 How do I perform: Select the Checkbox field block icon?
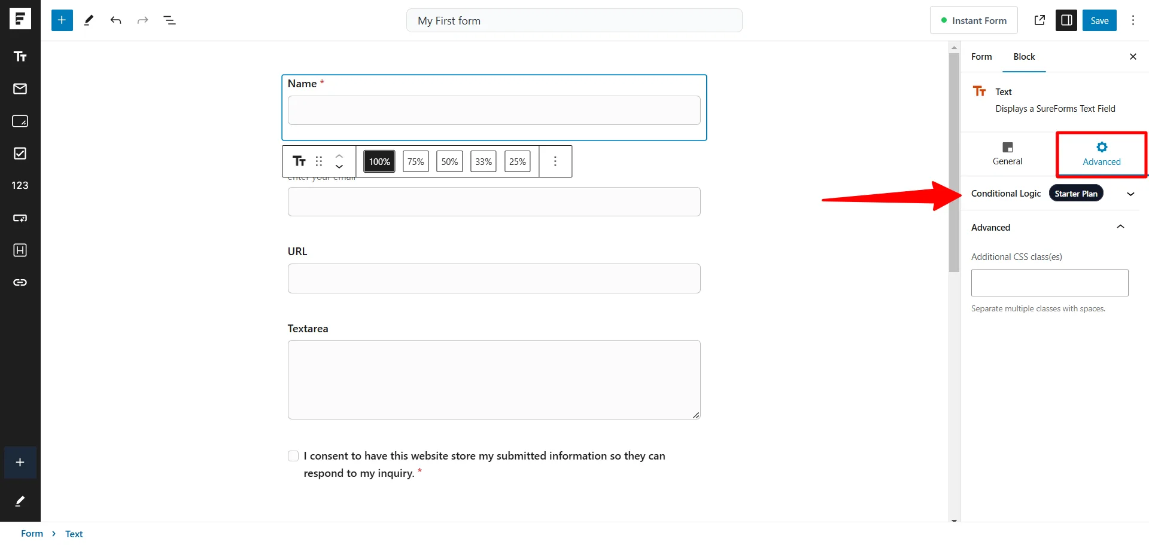pos(20,154)
